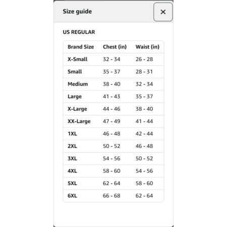
Task: Close the Size guide popup
Action: click(x=163, y=12)
